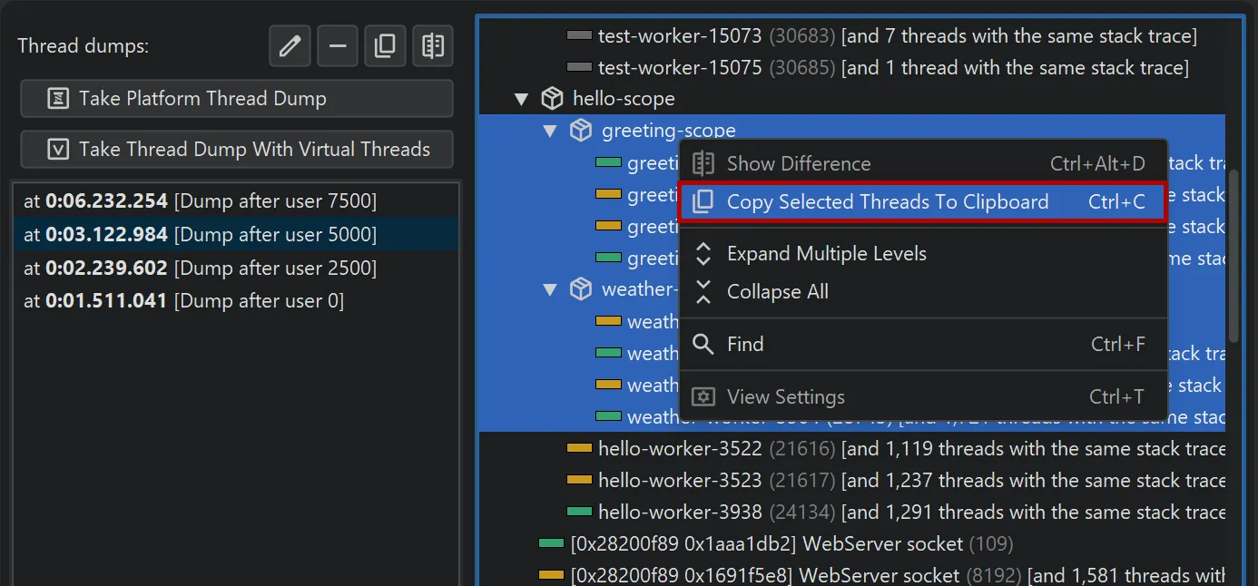The width and height of the screenshot is (1258, 586).
Task: Click the compare thread dumps icon in toolbar
Action: click(x=433, y=45)
